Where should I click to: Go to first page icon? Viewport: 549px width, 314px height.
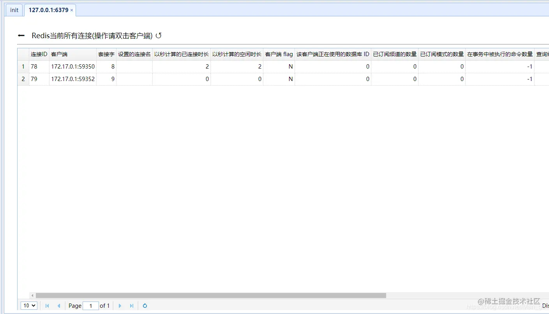[47, 306]
